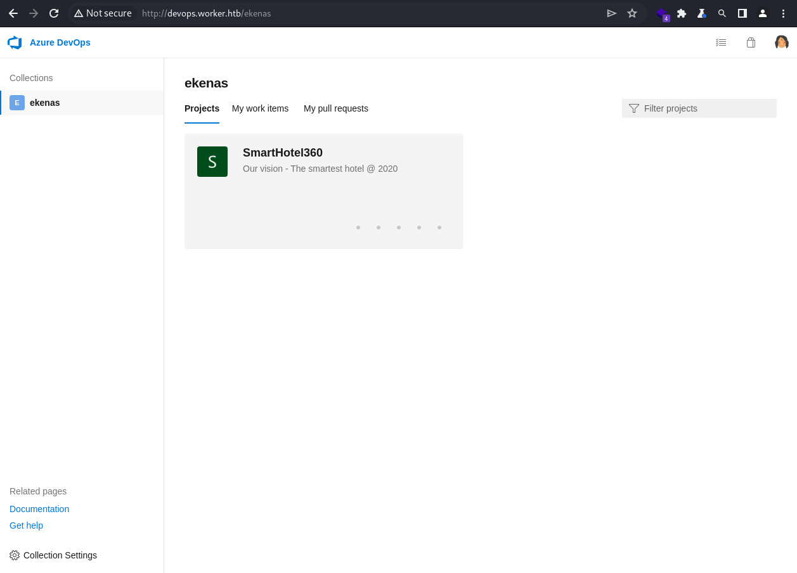Open the user profile avatar menu

782,42
